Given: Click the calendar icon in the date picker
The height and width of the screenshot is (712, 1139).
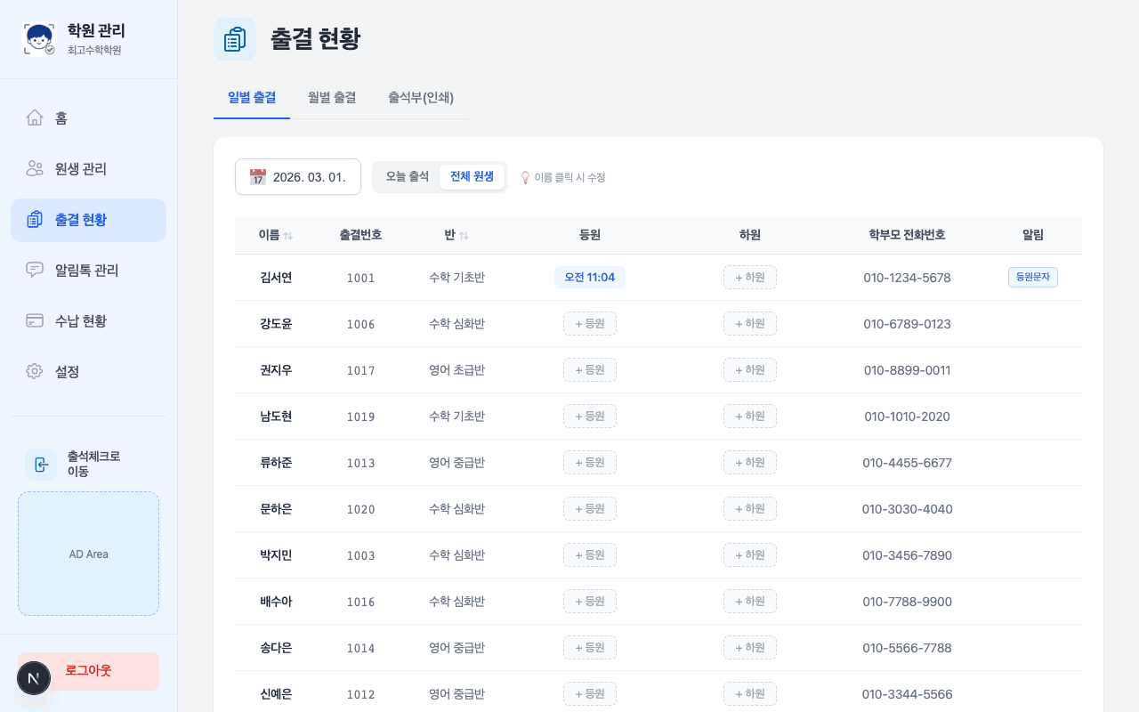Looking at the screenshot, I should click(x=257, y=177).
